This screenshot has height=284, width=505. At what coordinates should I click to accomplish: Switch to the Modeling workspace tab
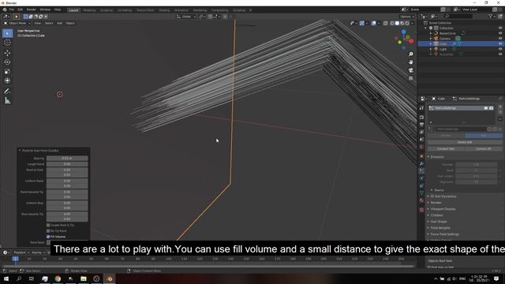click(x=89, y=10)
